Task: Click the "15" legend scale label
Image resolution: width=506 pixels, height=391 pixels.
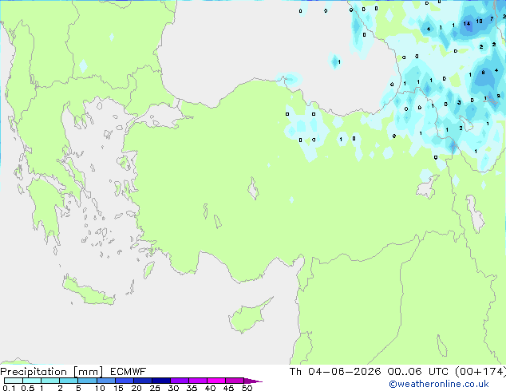Action: pyautogui.click(x=118, y=388)
